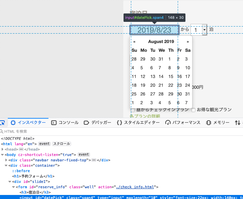Open the nights dropdown showing 1
The image size is (243, 199).
coord(199,30)
